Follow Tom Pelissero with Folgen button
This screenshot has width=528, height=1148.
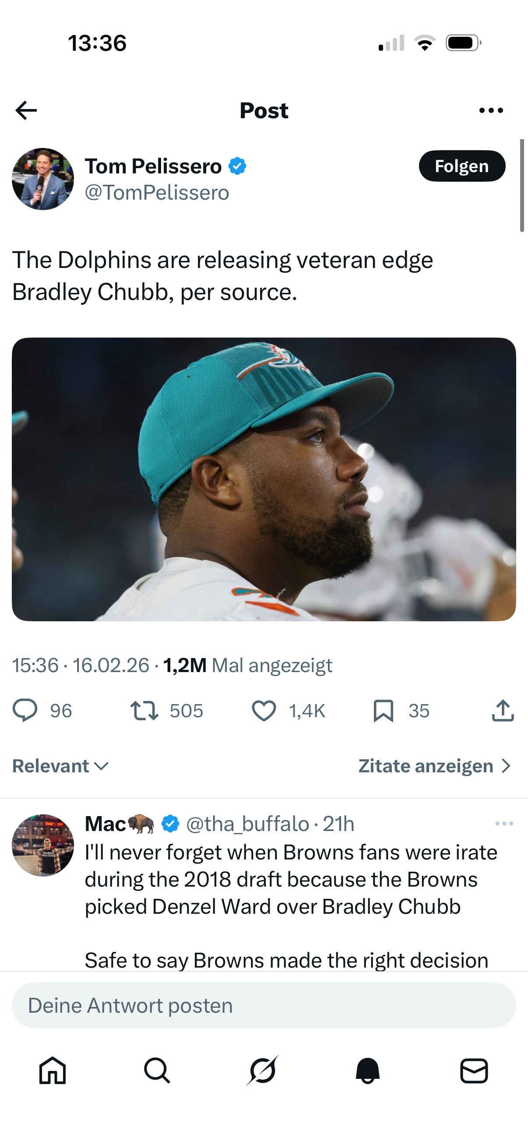[461, 166]
